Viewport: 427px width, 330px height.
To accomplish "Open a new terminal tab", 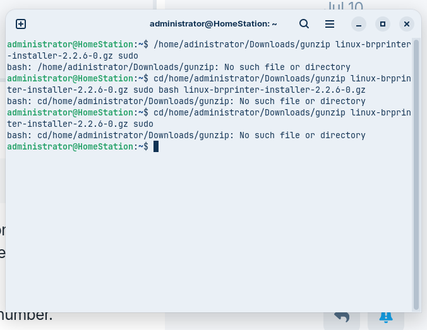I will pyautogui.click(x=21, y=24).
